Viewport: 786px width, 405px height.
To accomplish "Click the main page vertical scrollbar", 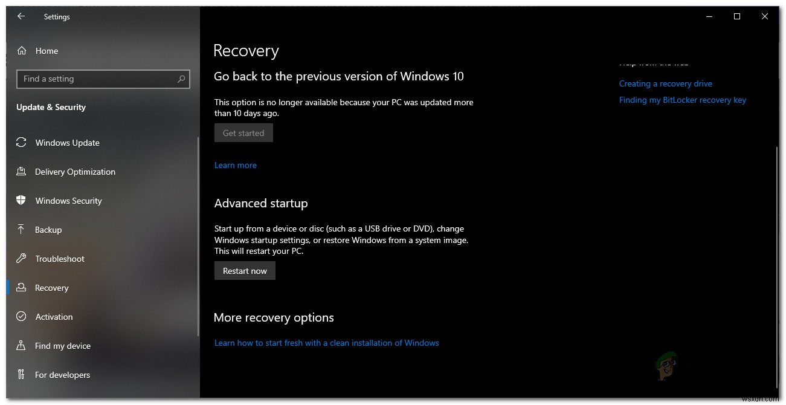I will point(777,266).
